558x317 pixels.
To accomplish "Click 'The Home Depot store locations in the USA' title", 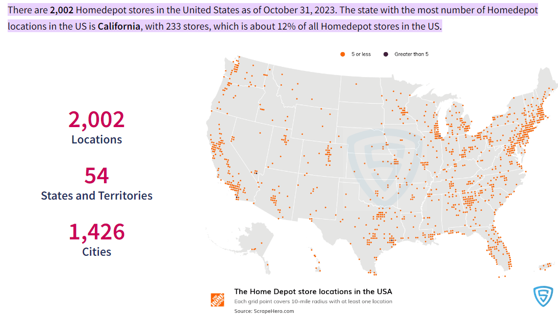I will (313, 291).
